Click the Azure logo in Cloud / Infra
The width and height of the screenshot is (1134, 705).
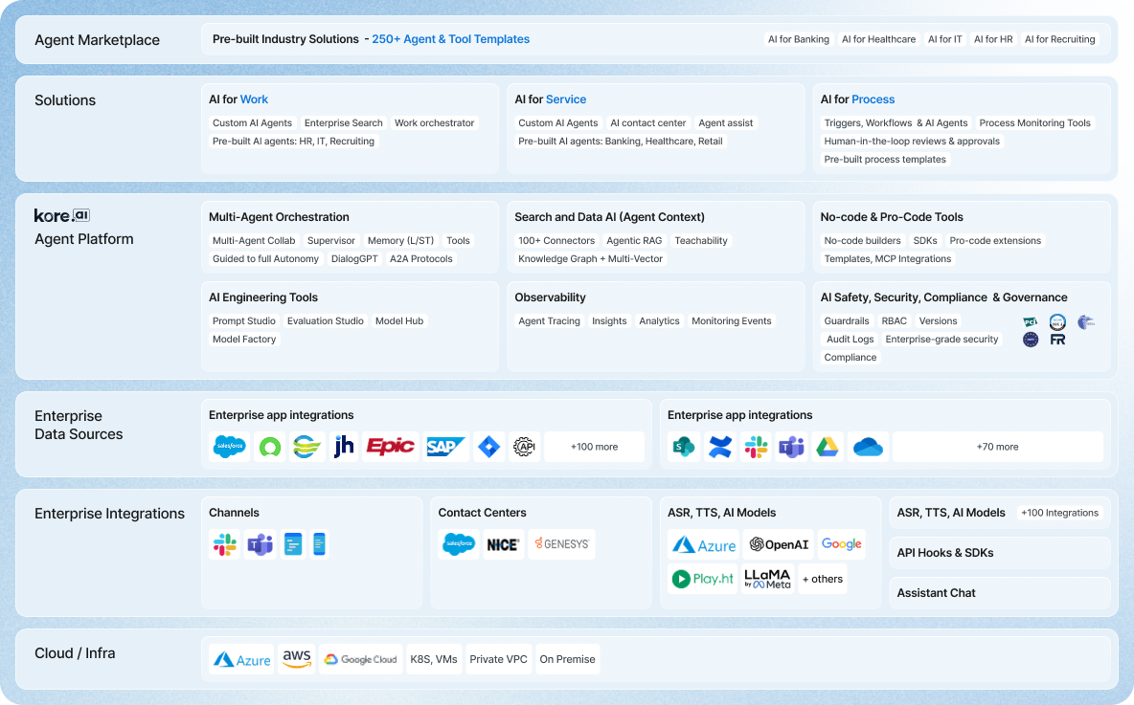pos(241,659)
